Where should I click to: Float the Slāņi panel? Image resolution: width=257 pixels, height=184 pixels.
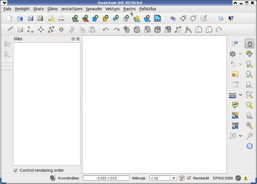click(x=73, y=39)
